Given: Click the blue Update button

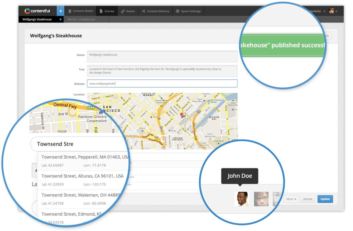Looking at the screenshot, I should [x=325, y=199].
